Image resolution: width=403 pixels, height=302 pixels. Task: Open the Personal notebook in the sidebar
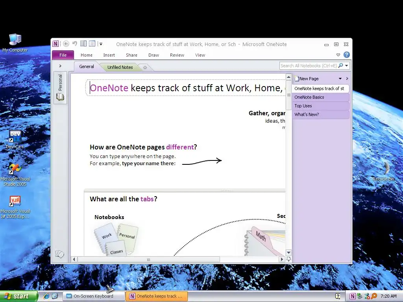coord(60,88)
